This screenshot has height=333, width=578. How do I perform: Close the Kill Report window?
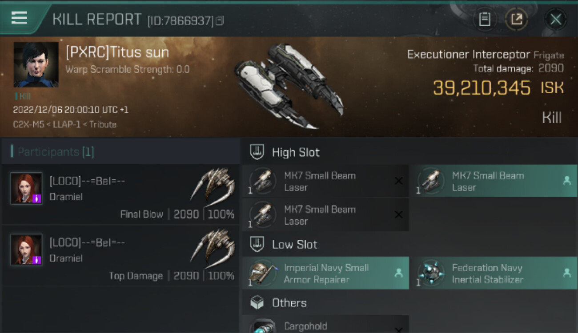[556, 19]
